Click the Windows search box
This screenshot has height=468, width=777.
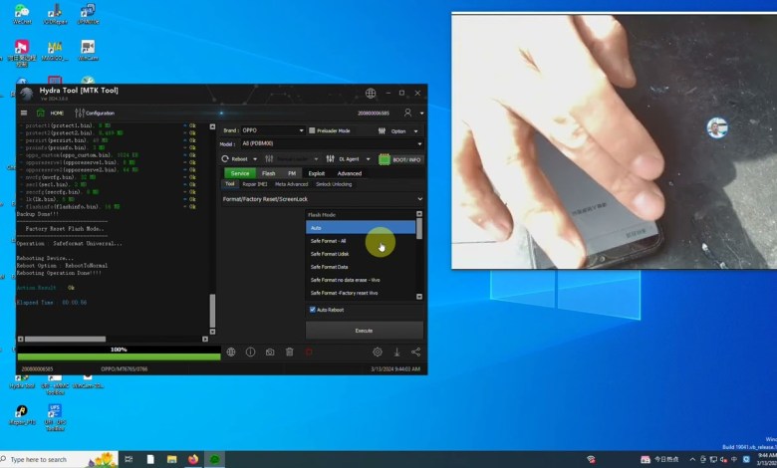[59, 460]
